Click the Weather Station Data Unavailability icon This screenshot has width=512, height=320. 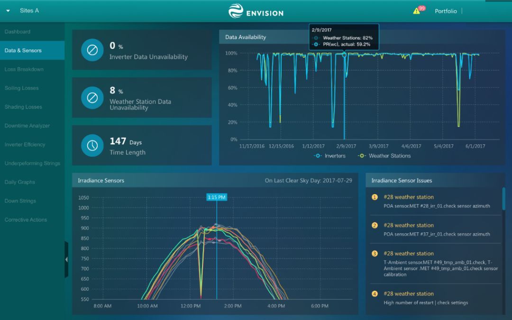(x=92, y=98)
